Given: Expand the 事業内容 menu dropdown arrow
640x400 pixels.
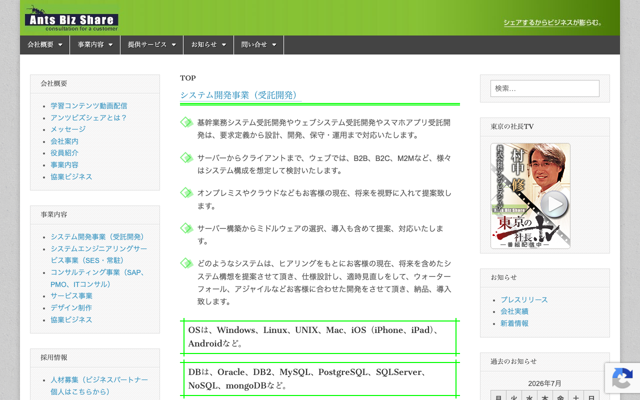Looking at the screenshot, I should coord(110,45).
